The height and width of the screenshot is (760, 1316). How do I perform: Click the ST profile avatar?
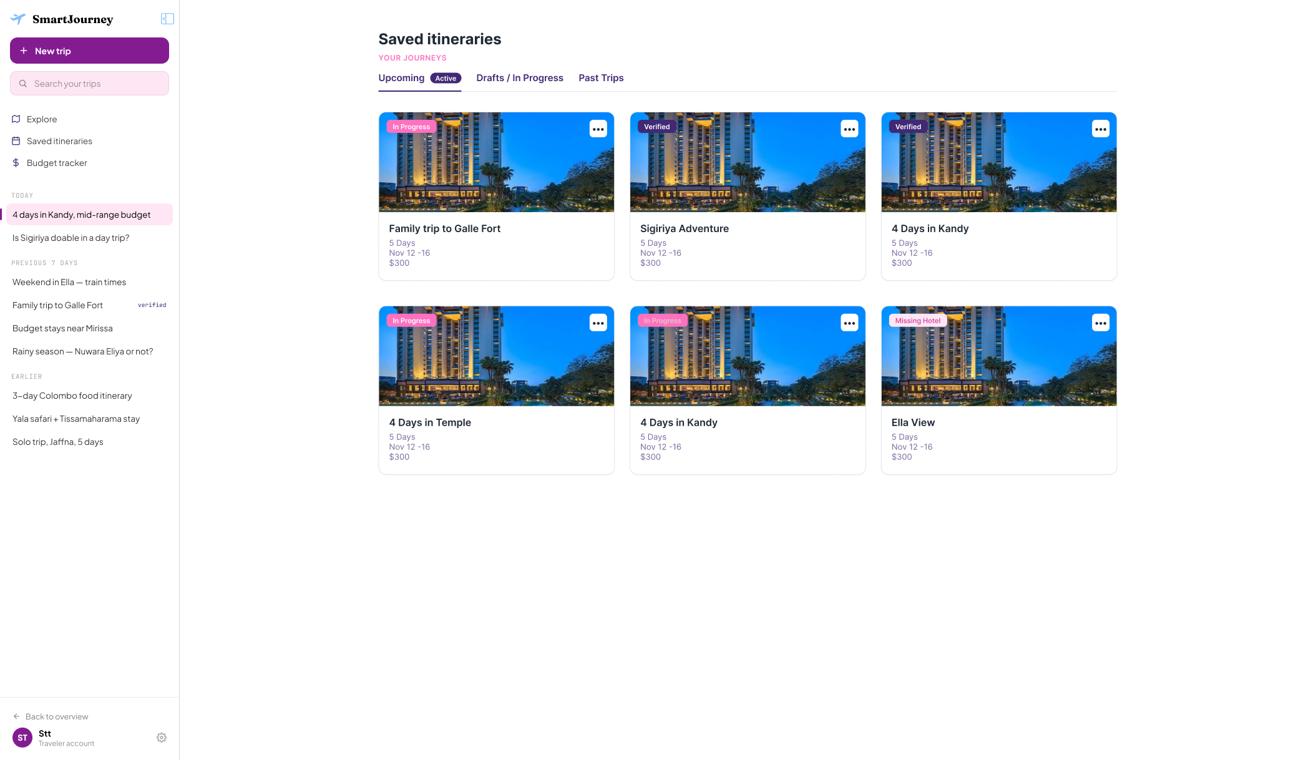coord(22,738)
